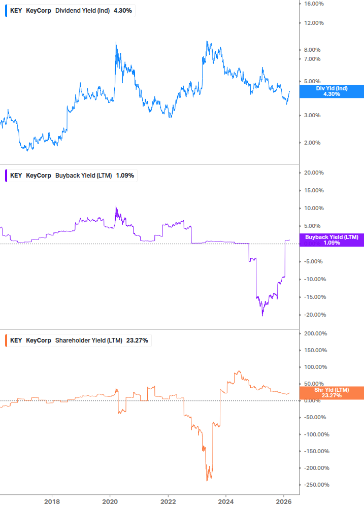The height and width of the screenshot is (510, 364).
Task: Click the 3.00% tick on dividend yield axis
Action: click(312, 116)
